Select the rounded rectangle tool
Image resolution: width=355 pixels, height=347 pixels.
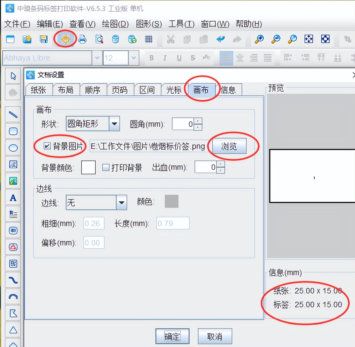(13, 131)
